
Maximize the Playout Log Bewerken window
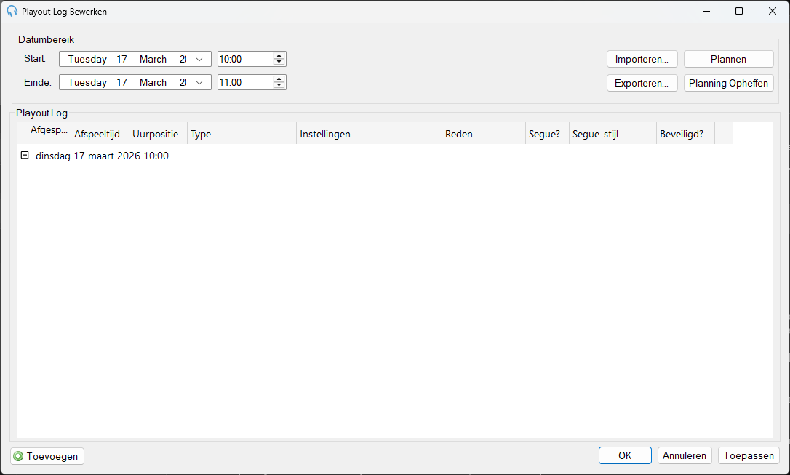(739, 11)
